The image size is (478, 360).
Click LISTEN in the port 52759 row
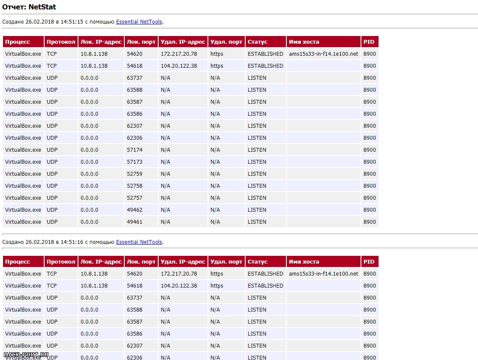pyautogui.click(x=257, y=174)
